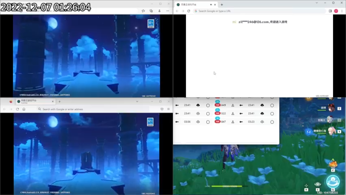Open a new Firefox tab

click(x=60, y=102)
